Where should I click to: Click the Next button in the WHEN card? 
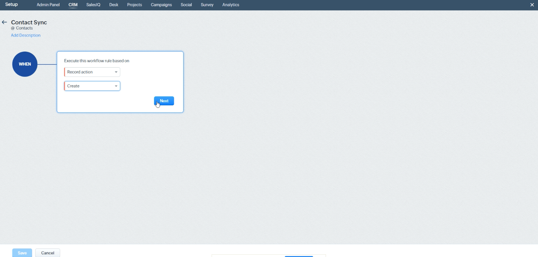(164, 100)
